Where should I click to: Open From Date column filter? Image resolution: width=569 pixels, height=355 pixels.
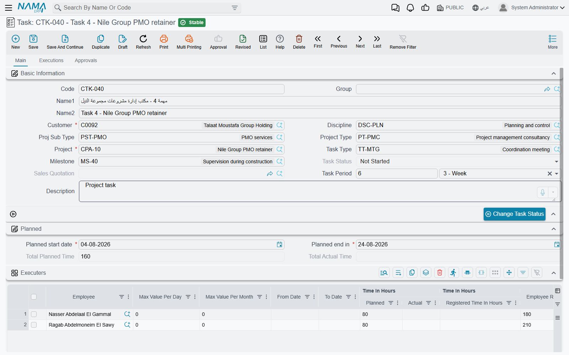[x=307, y=297]
